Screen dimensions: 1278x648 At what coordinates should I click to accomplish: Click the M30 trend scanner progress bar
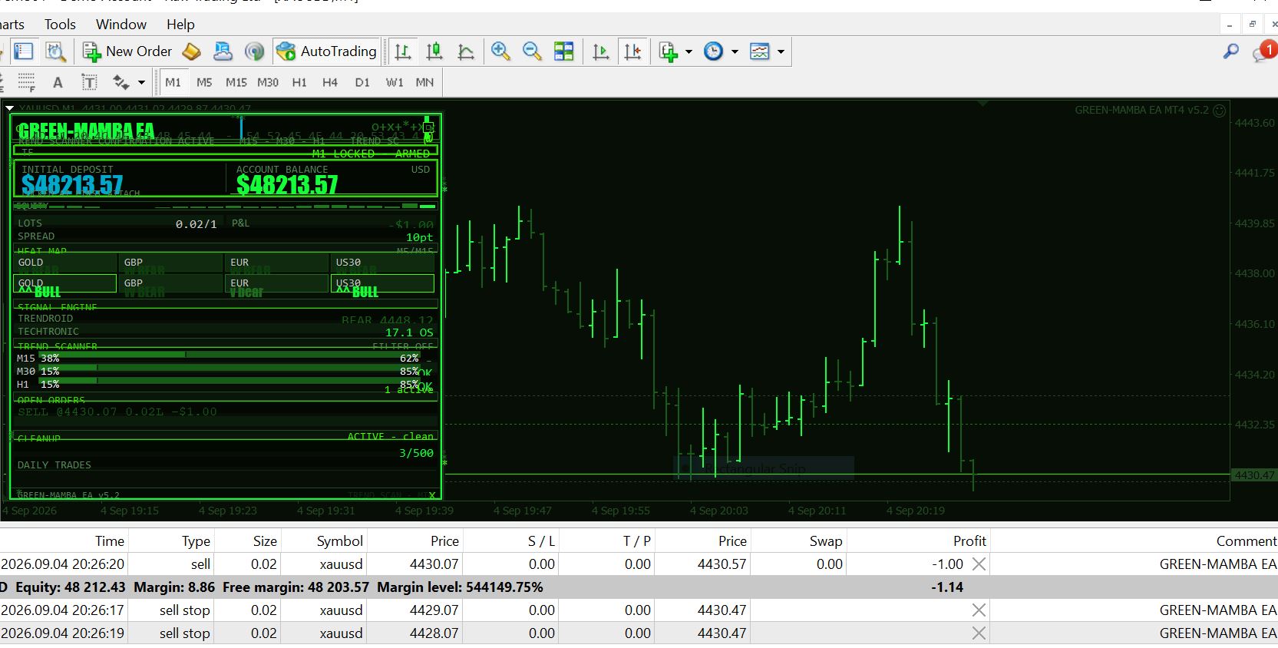(x=230, y=369)
